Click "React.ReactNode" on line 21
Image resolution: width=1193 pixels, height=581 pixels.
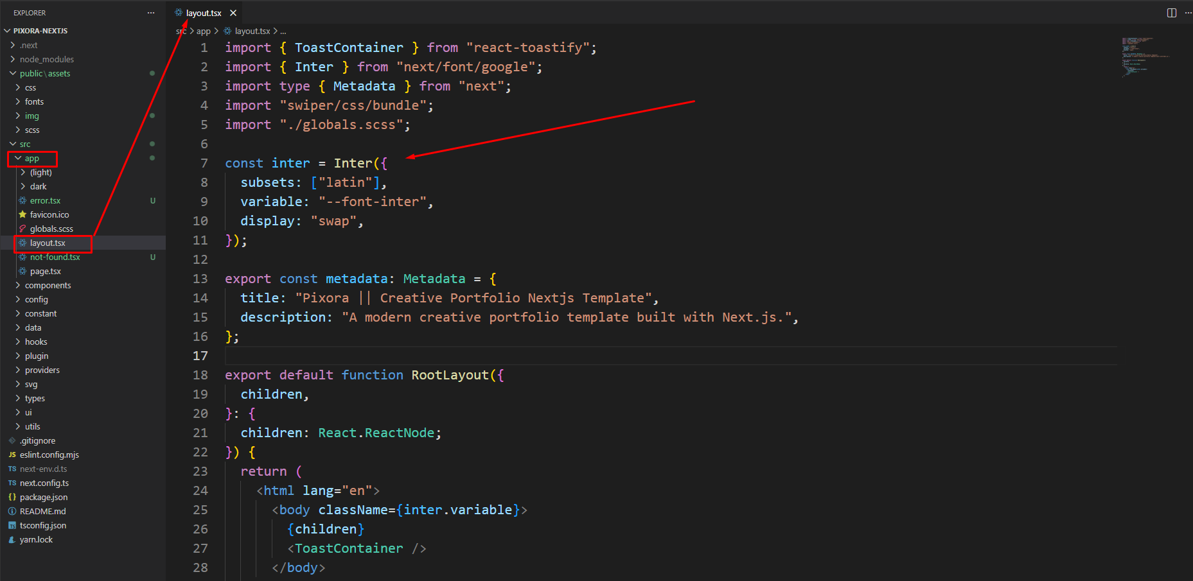376,433
